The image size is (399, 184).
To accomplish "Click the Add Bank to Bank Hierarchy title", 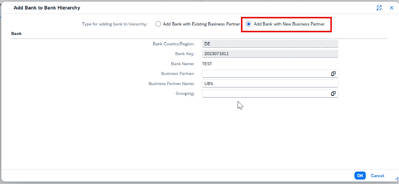I will tap(47, 8).
